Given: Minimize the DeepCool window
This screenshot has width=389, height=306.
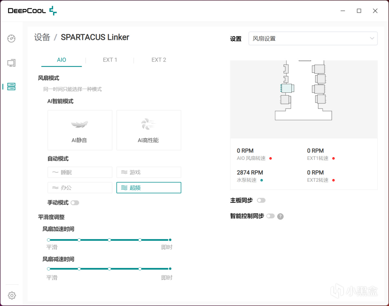Looking at the screenshot, I should point(343,11).
